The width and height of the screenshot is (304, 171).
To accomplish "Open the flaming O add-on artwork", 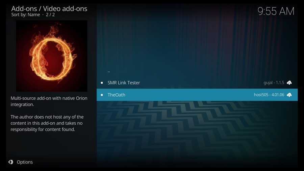I will pos(52,56).
